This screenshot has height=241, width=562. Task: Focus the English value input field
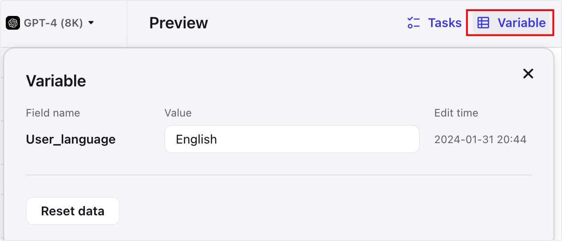tap(292, 140)
